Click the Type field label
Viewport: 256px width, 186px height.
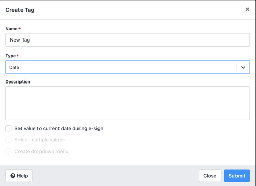click(x=11, y=56)
